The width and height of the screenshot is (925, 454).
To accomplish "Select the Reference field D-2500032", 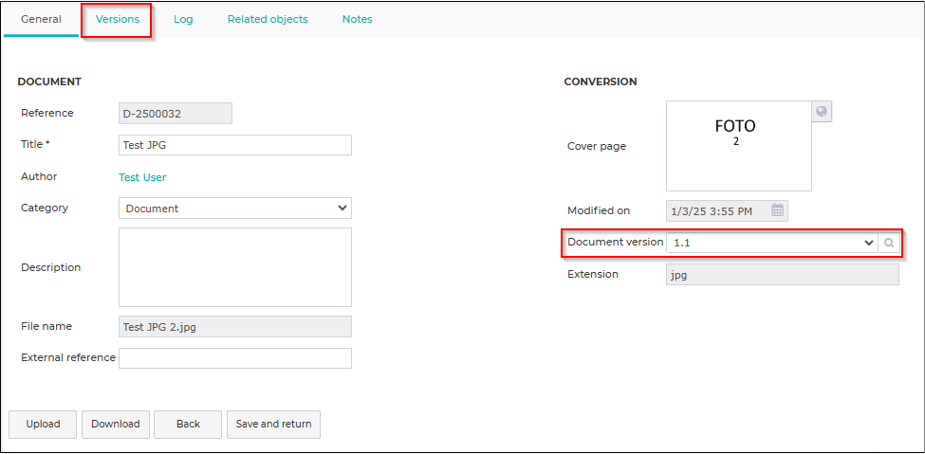I will point(176,113).
